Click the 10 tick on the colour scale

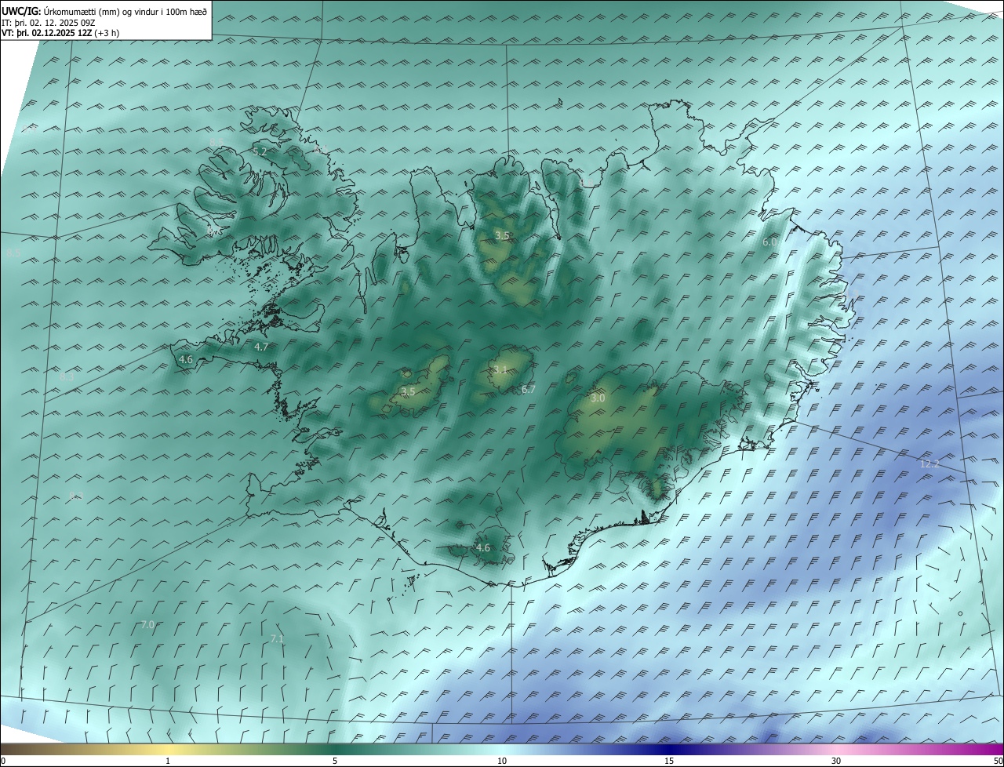pyautogui.click(x=502, y=761)
